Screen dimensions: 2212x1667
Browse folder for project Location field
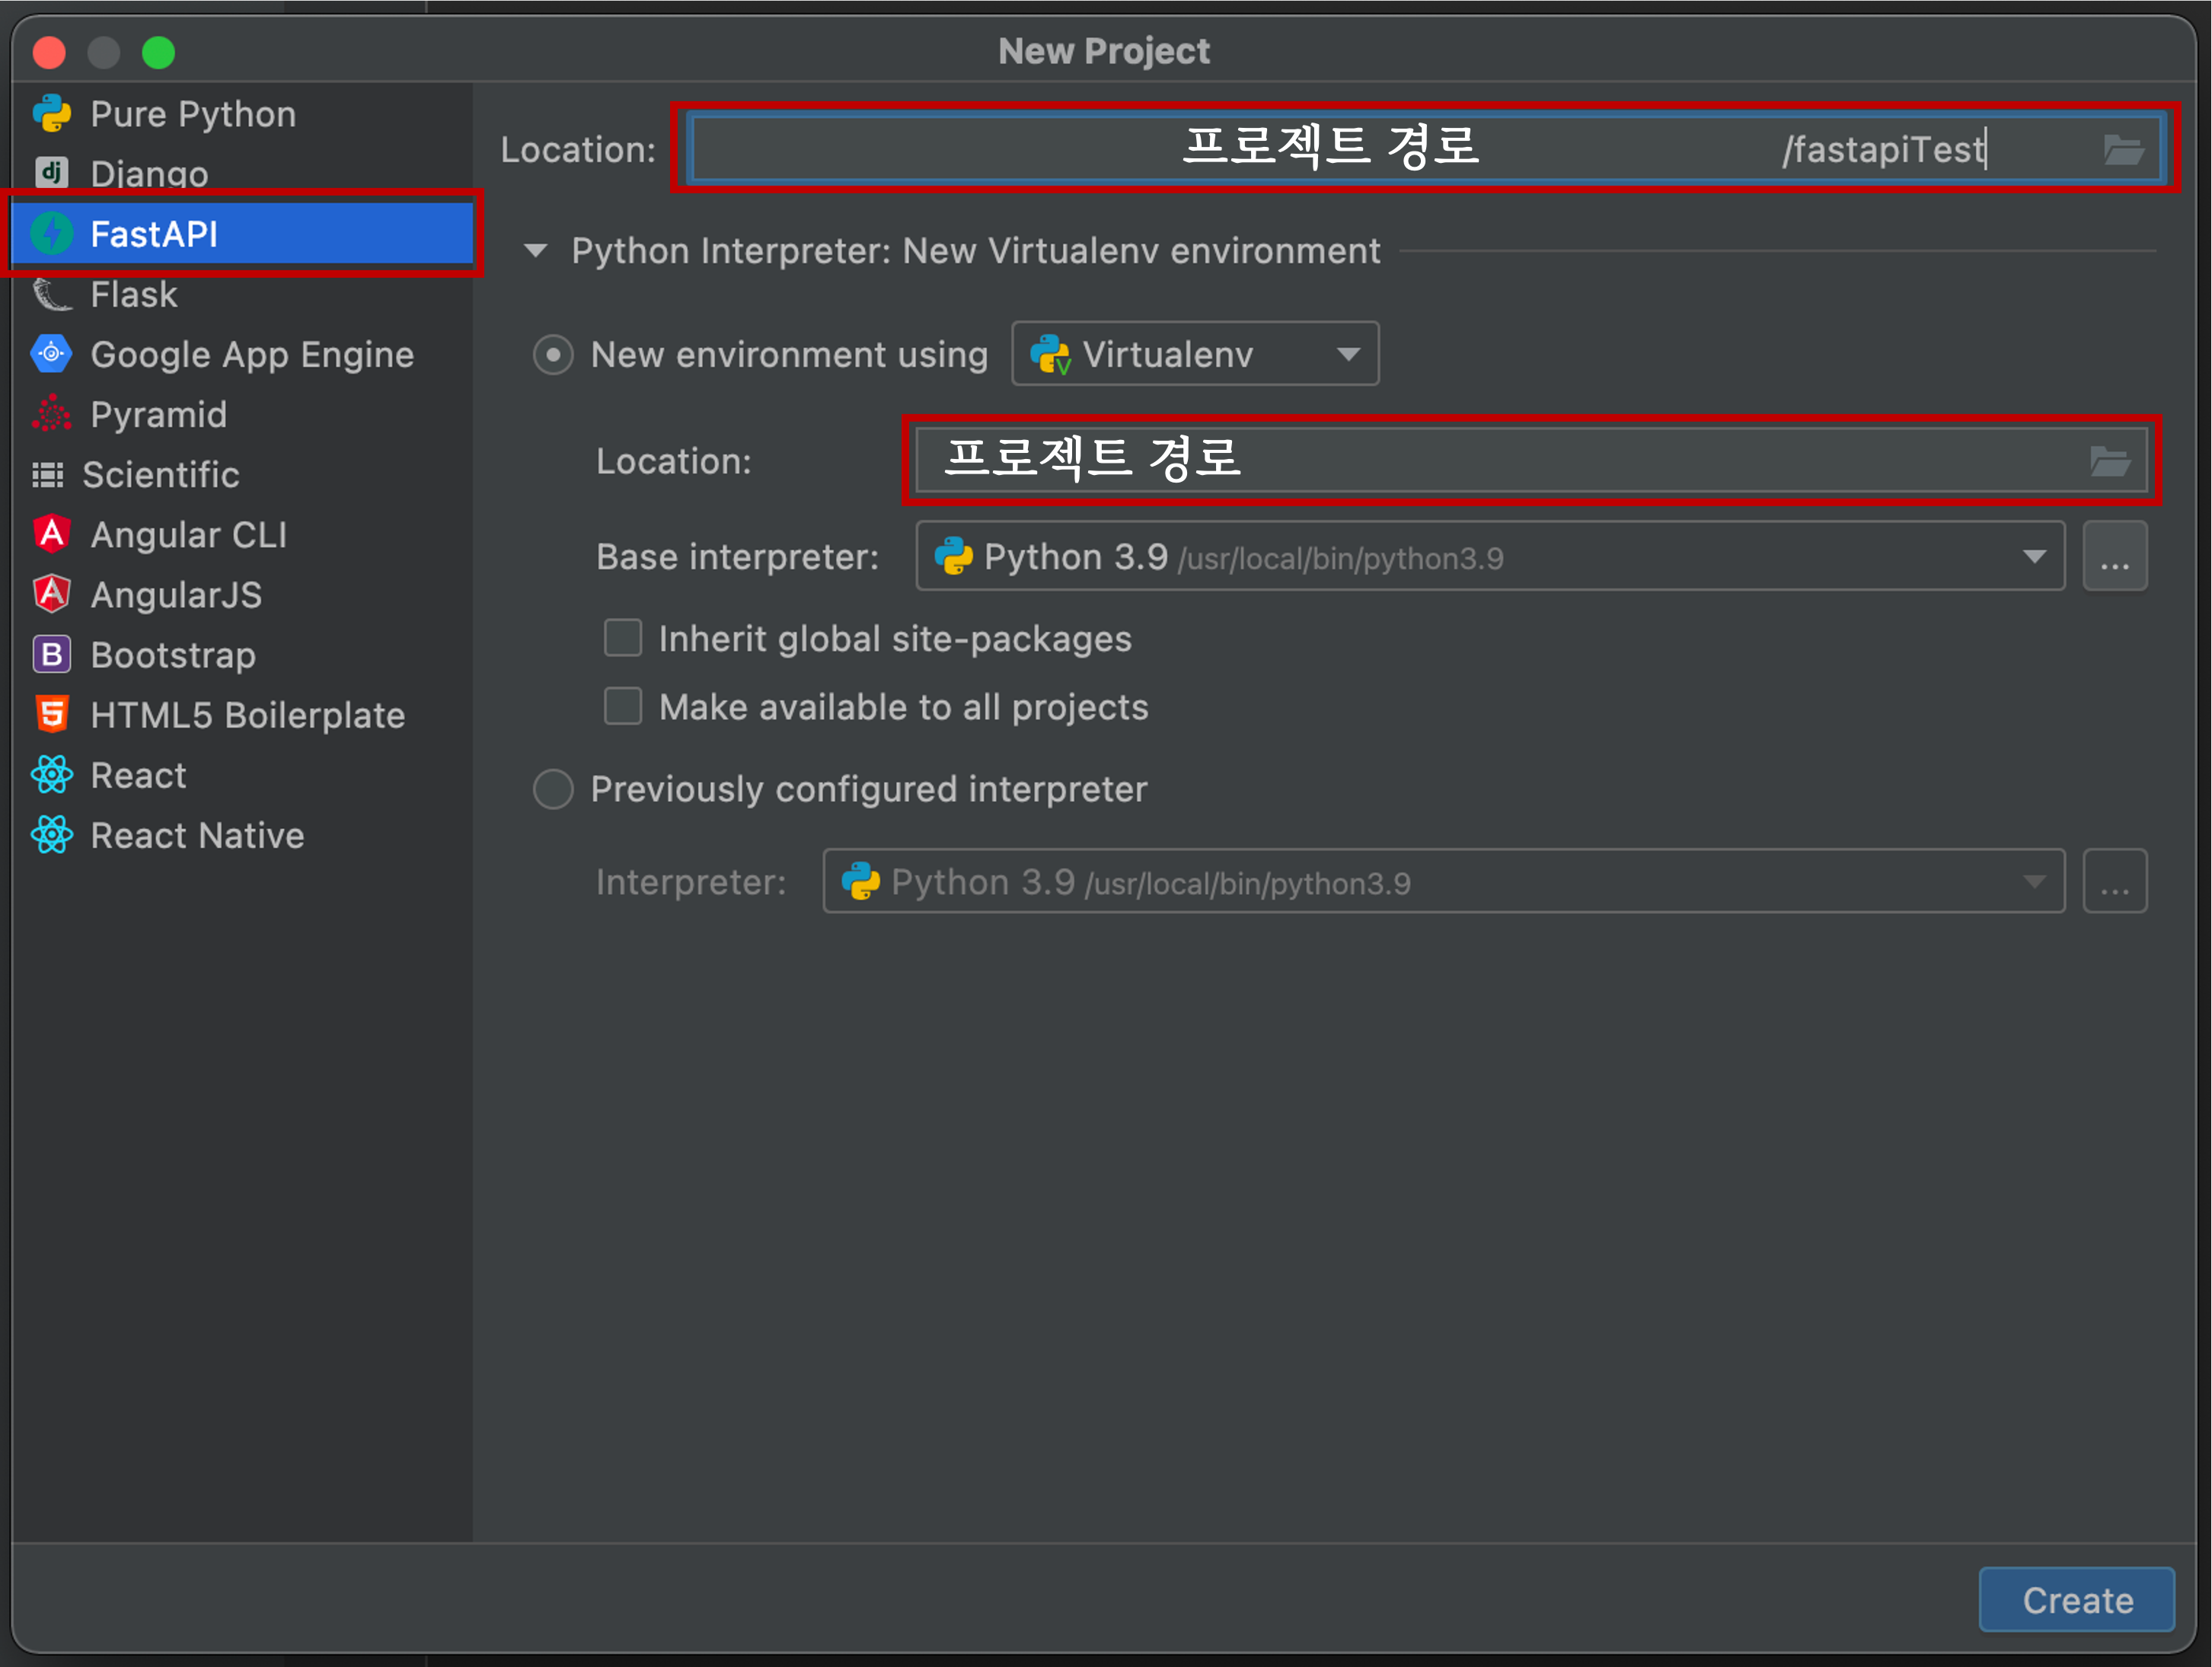point(2122,150)
